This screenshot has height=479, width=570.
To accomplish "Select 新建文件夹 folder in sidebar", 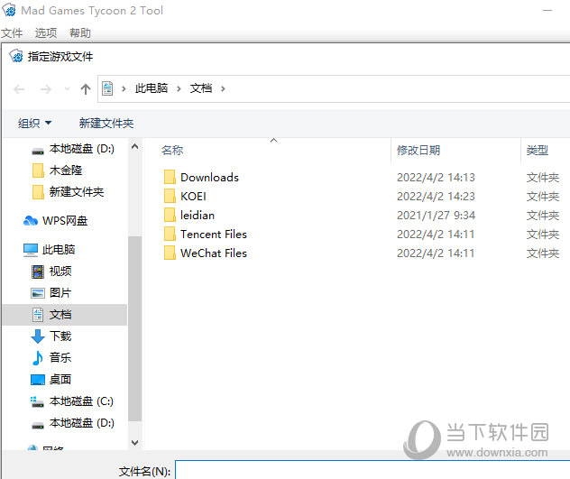I will 68,191.
